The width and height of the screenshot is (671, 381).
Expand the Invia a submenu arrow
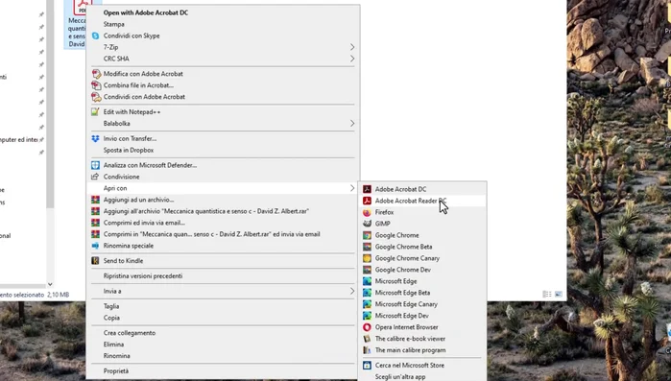(x=352, y=291)
